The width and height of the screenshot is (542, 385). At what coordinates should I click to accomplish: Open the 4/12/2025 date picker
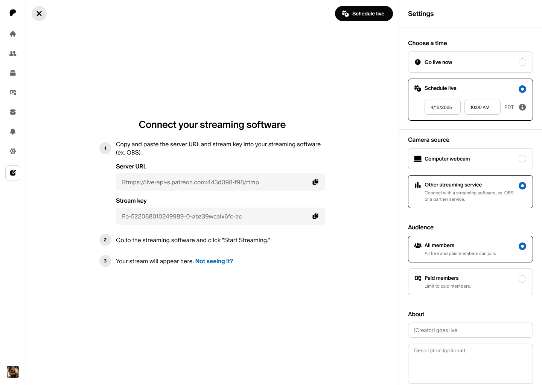[442, 107]
